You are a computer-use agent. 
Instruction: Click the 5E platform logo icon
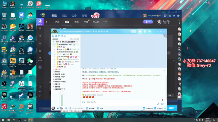40,22
